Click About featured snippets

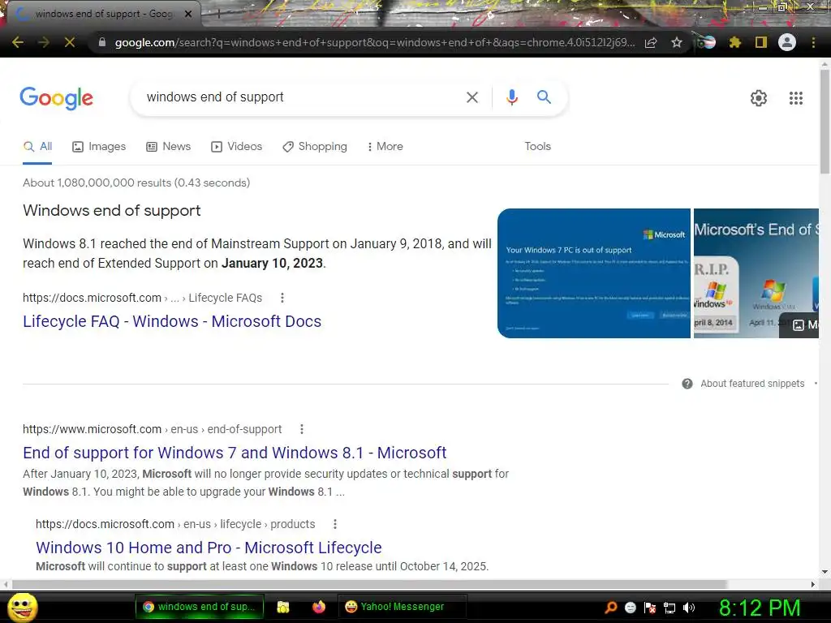click(x=752, y=384)
